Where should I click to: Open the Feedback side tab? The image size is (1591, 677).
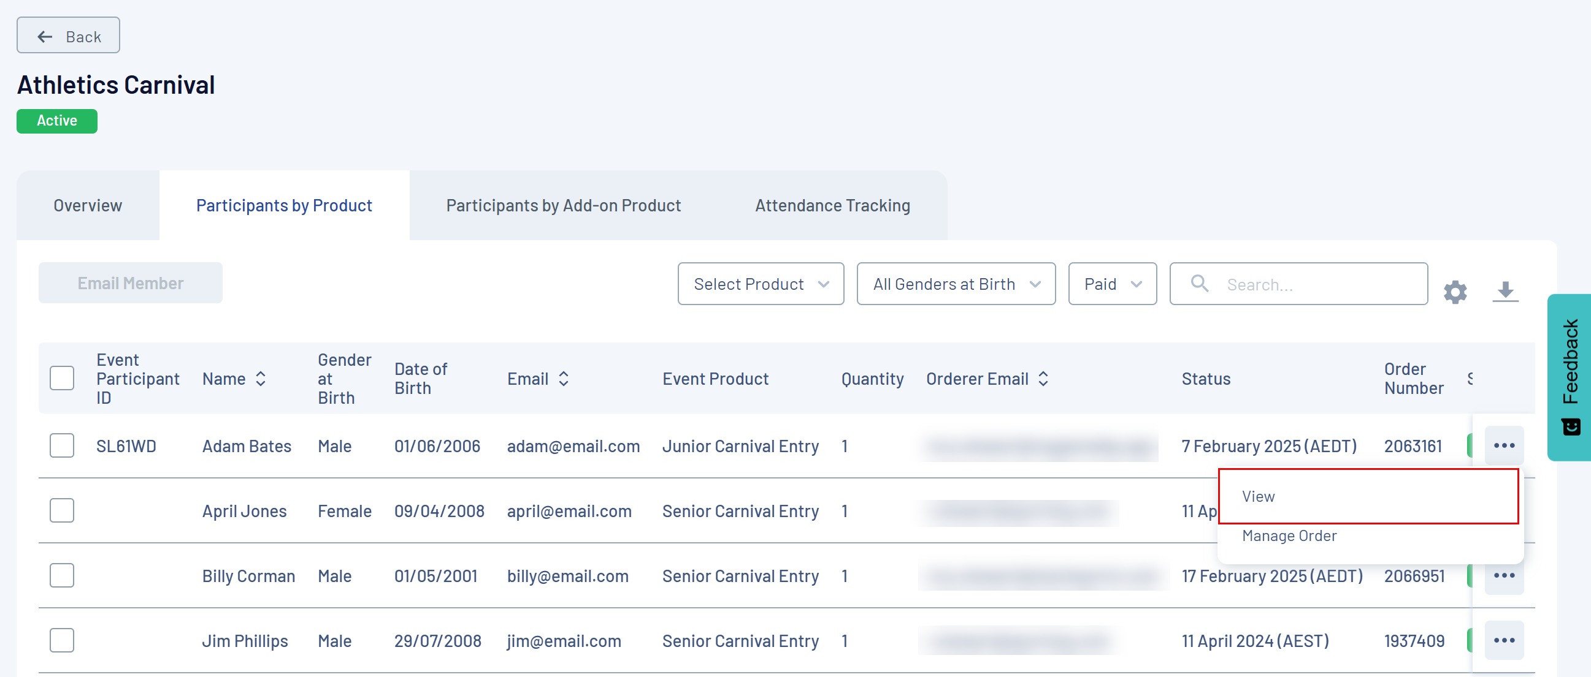click(x=1570, y=376)
